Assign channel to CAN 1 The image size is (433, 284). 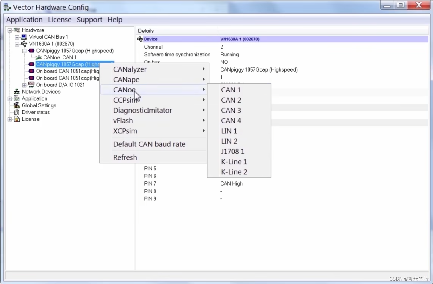[239, 90]
